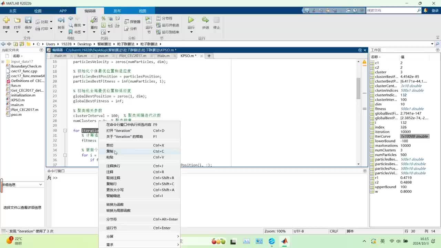This screenshot has width=441, height=248.
Task: Click the Go To (转至) arrow icon
Action: (x=61, y=21)
